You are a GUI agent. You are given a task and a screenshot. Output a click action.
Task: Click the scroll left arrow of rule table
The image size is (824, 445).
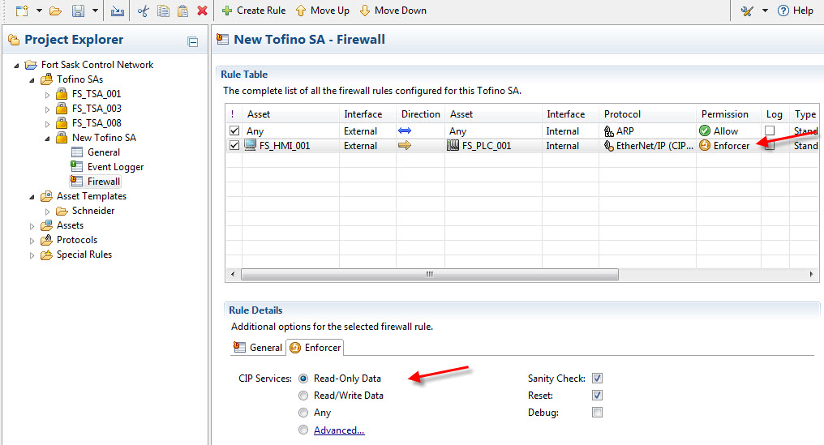[x=233, y=274]
